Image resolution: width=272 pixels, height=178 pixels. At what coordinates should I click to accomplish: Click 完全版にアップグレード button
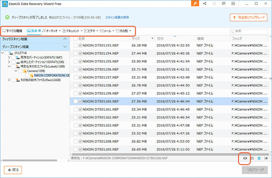tap(249, 18)
